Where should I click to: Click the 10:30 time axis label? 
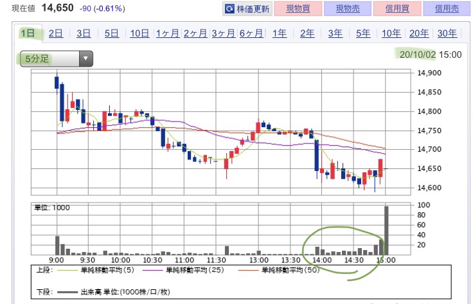152,260
